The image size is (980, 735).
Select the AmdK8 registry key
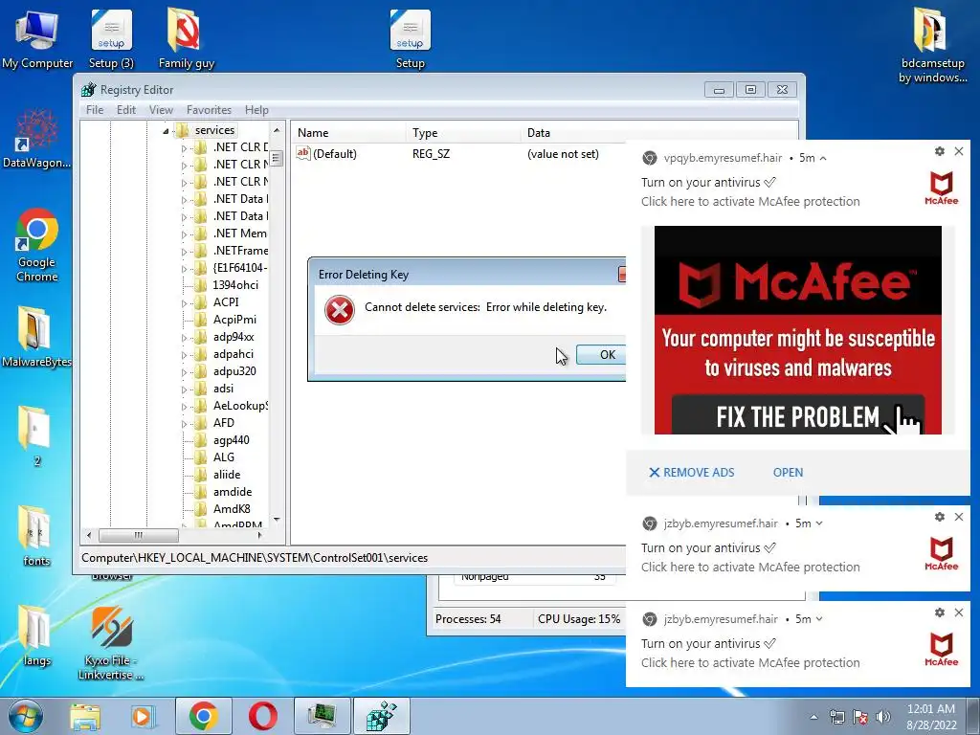[x=232, y=509]
